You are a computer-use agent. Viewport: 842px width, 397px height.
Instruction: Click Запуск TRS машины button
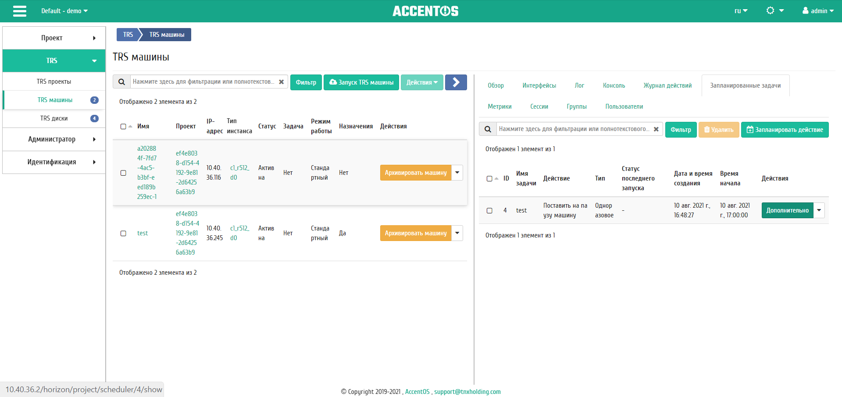pyautogui.click(x=361, y=82)
